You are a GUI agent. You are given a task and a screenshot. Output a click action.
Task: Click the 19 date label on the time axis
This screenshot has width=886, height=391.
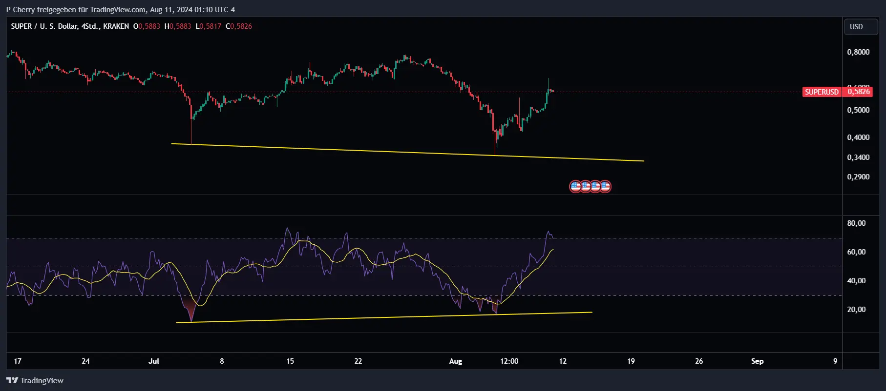[x=631, y=361]
